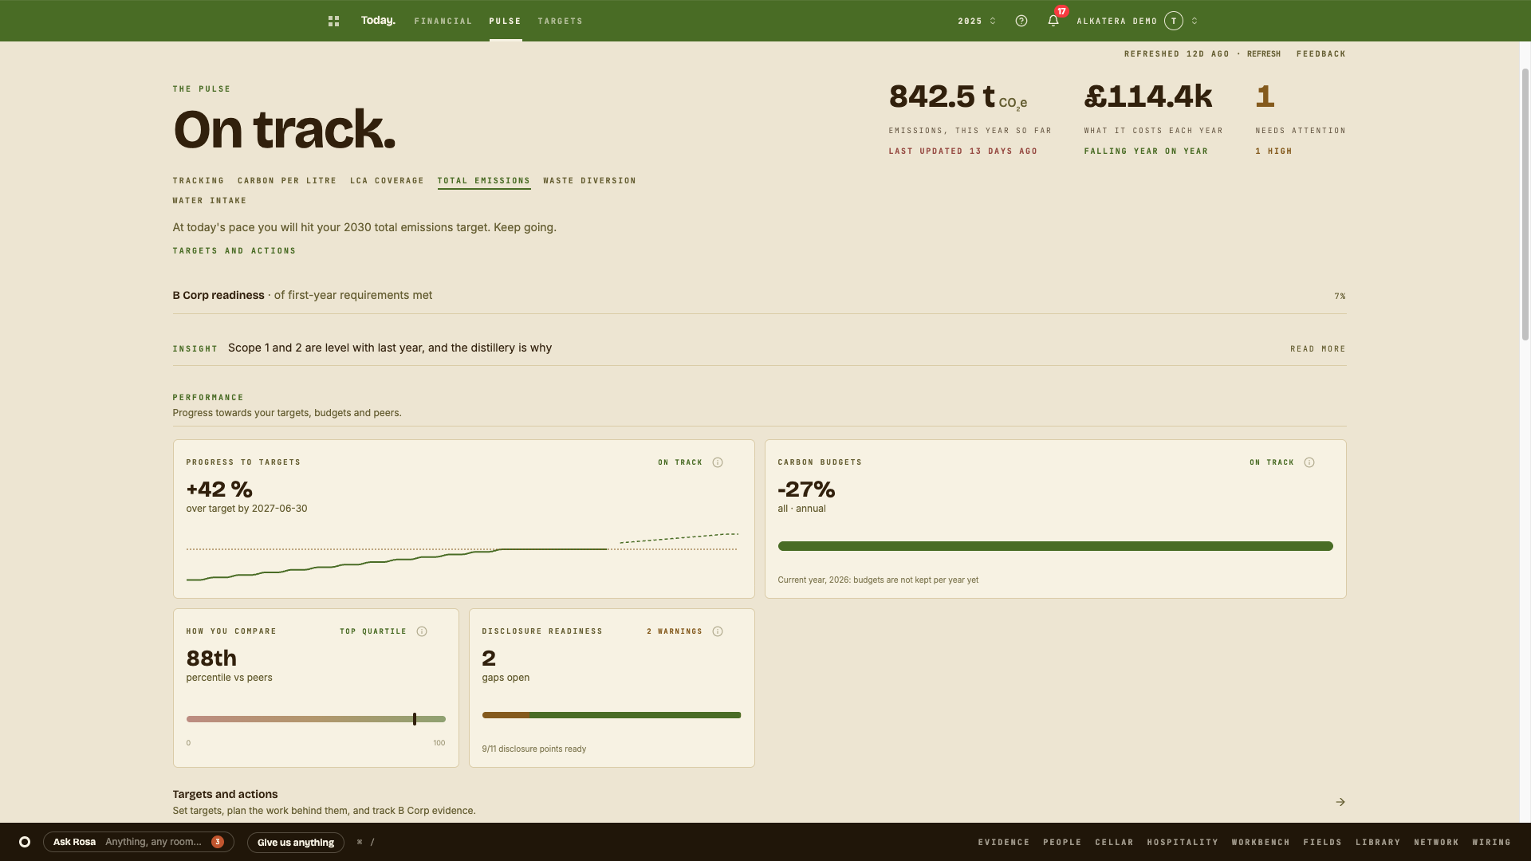Click Give us anything button
This screenshot has height=861, width=1531.
pos(296,843)
